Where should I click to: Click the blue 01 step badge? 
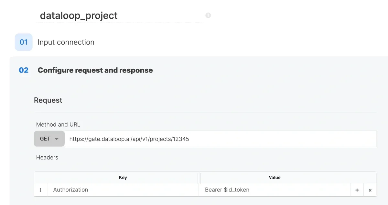tap(23, 42)
